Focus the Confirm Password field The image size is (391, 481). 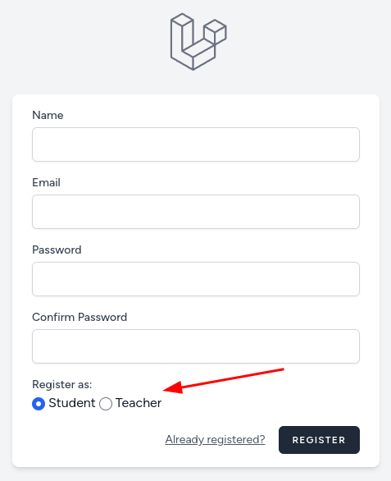pyautogui.click(x=196, y=346)
